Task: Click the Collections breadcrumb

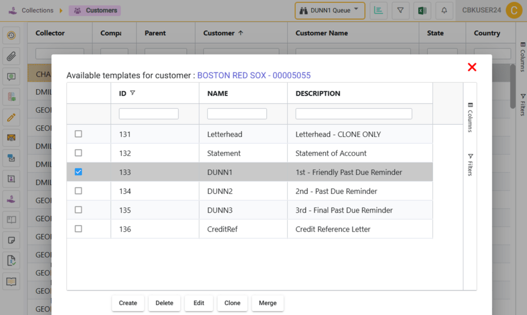Action: coord(37,10)
